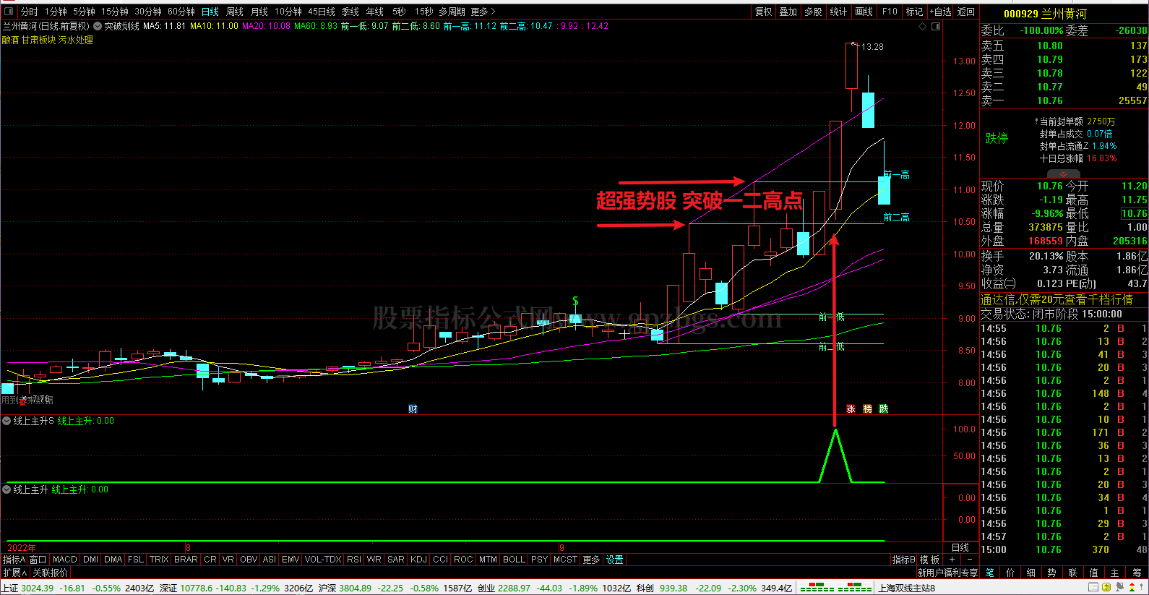Click the plus zoom button below 日线
This screenshot has width=1149, height=595.
tap(952, 560)
